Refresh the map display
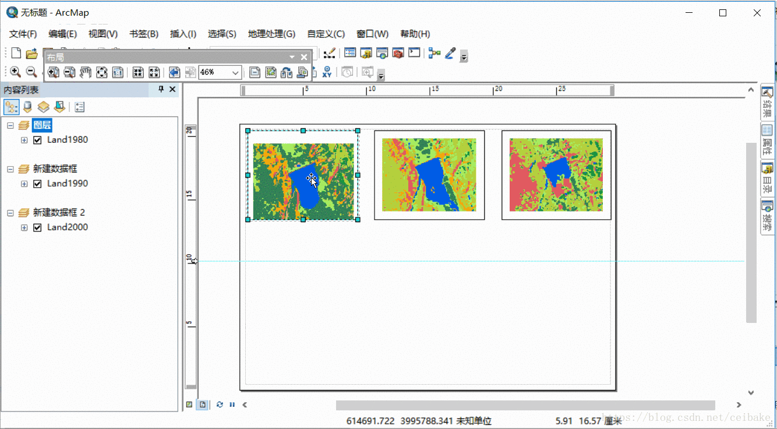The width and height of the screenshot is (777, 429). point(220,404)
